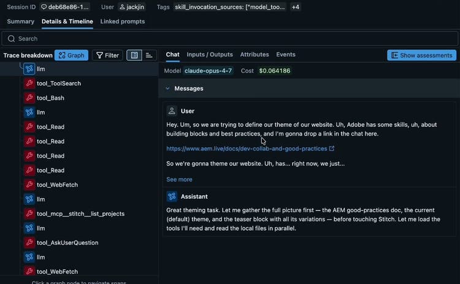Switch to the timeline bars view toggle

point(149,55)
